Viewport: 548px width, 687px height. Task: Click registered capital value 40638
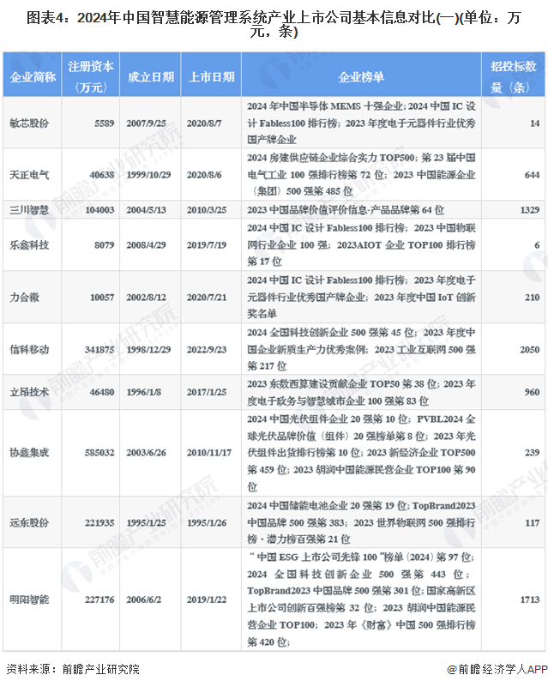point(102,175)
